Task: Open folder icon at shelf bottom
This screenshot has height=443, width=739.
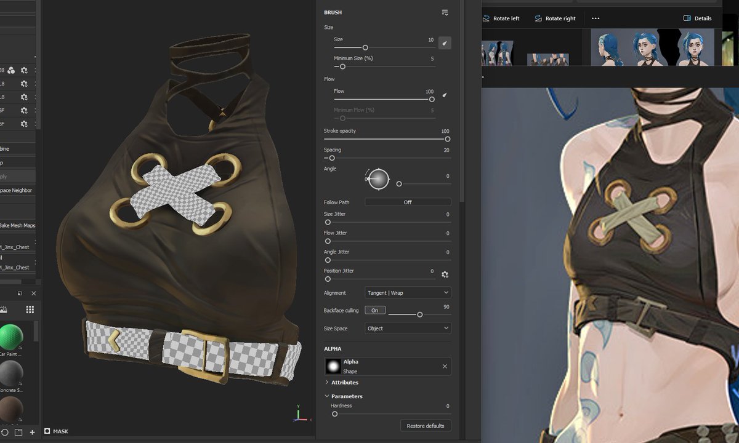Action: point(20,433)
